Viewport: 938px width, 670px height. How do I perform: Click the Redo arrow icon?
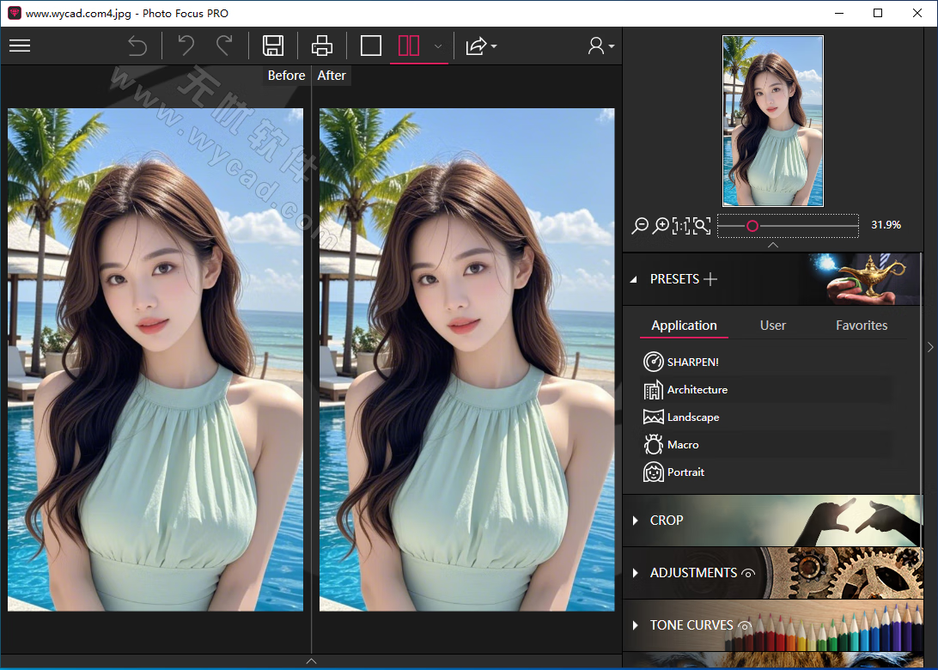[x=225, y=46]
